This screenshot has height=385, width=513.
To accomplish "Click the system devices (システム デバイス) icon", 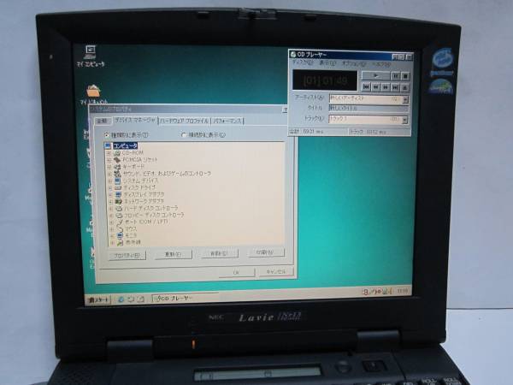I will pyautogui.click(x=118, y=181).
